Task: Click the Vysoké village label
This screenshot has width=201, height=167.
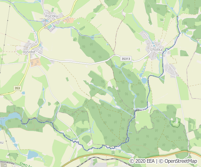Action: point(29,52)
